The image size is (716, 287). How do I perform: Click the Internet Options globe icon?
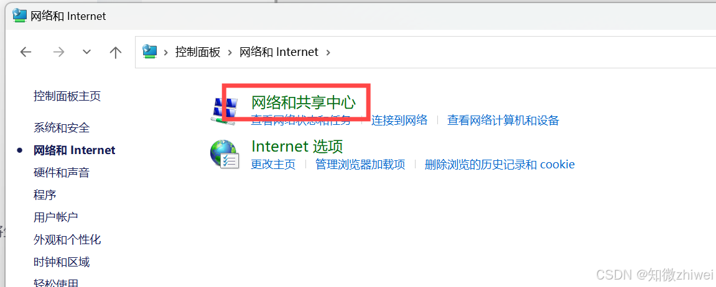[225, 154]
